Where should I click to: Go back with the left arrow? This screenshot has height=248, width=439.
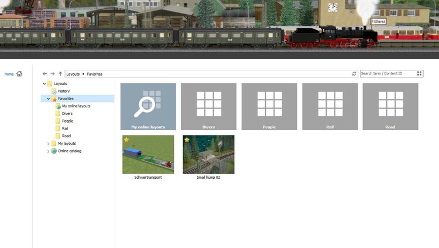click(44, 74)
